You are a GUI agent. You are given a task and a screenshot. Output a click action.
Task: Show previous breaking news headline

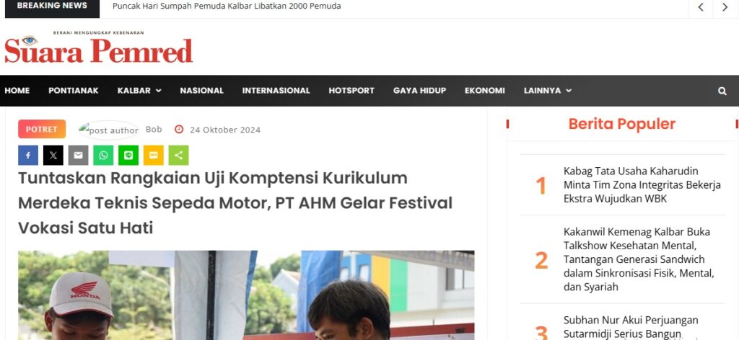coord(701,7)
